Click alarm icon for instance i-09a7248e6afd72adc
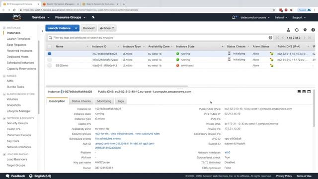 (x=272, y=60)
